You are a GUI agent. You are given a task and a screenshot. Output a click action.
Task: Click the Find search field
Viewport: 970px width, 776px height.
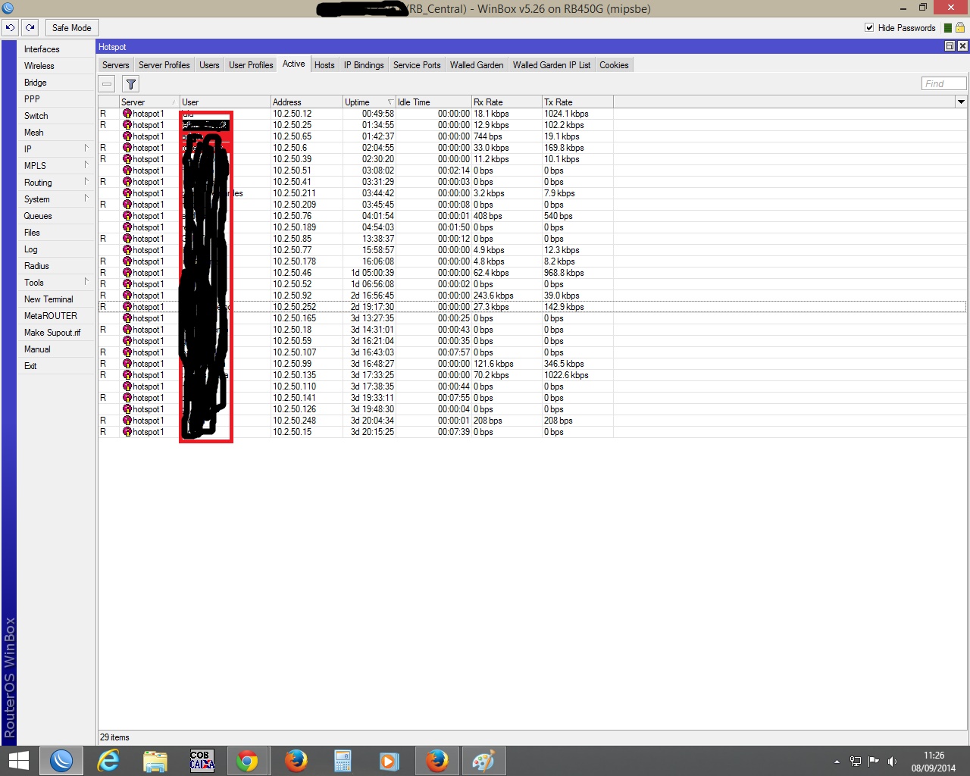pos(944,83)
